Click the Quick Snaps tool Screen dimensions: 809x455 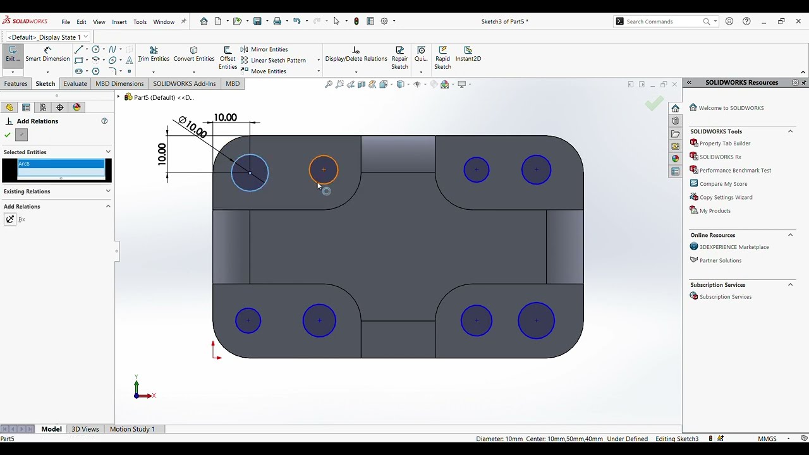tap(421, 54)
